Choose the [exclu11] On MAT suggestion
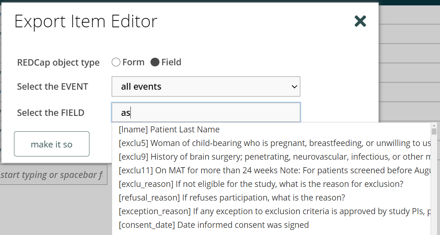 coord(275,170)
